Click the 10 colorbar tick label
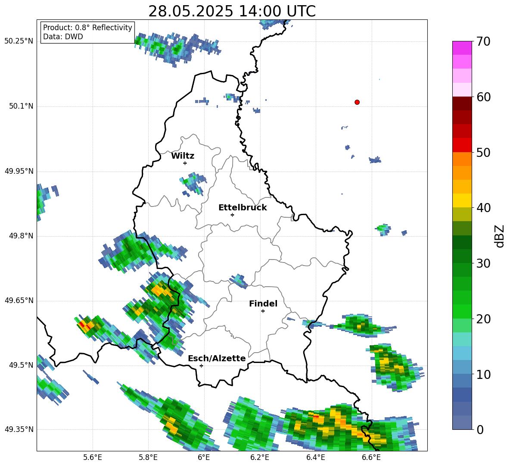Image resolution: width=510 pixels, height=466 pixels. point(483,374)
